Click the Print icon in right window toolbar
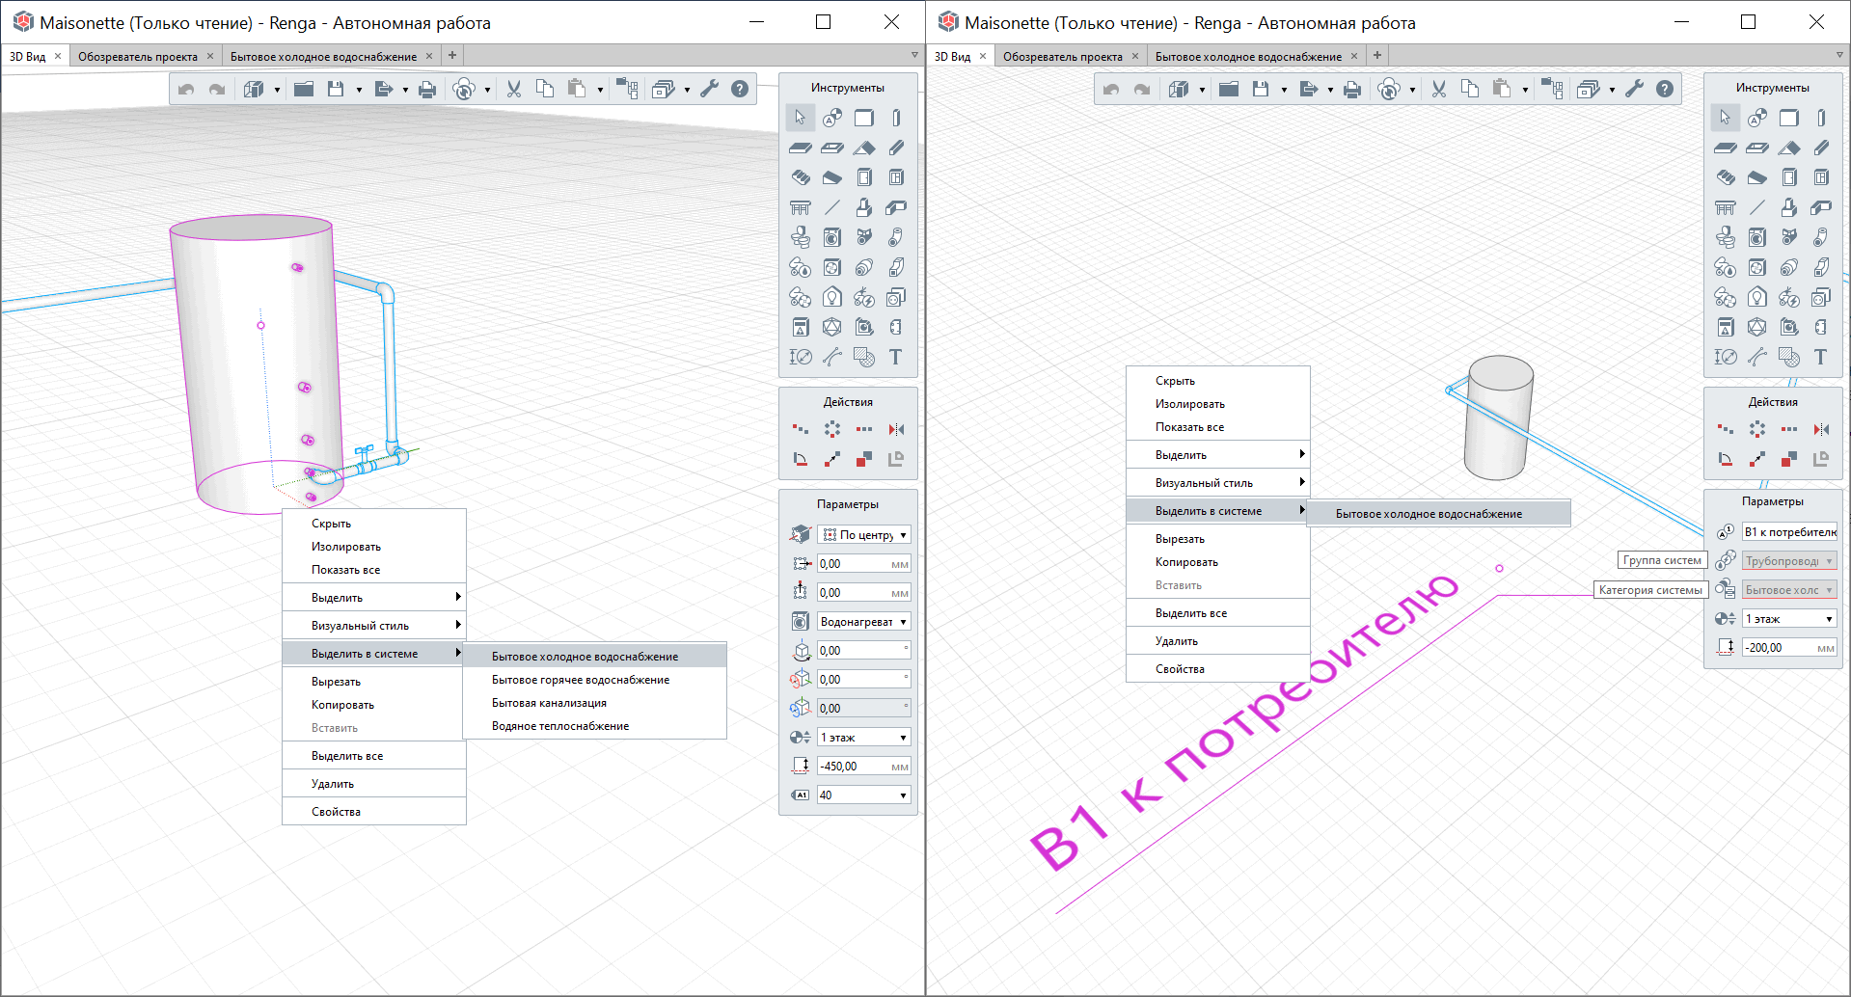The image size is (1851, 997). coord(1352,90)
